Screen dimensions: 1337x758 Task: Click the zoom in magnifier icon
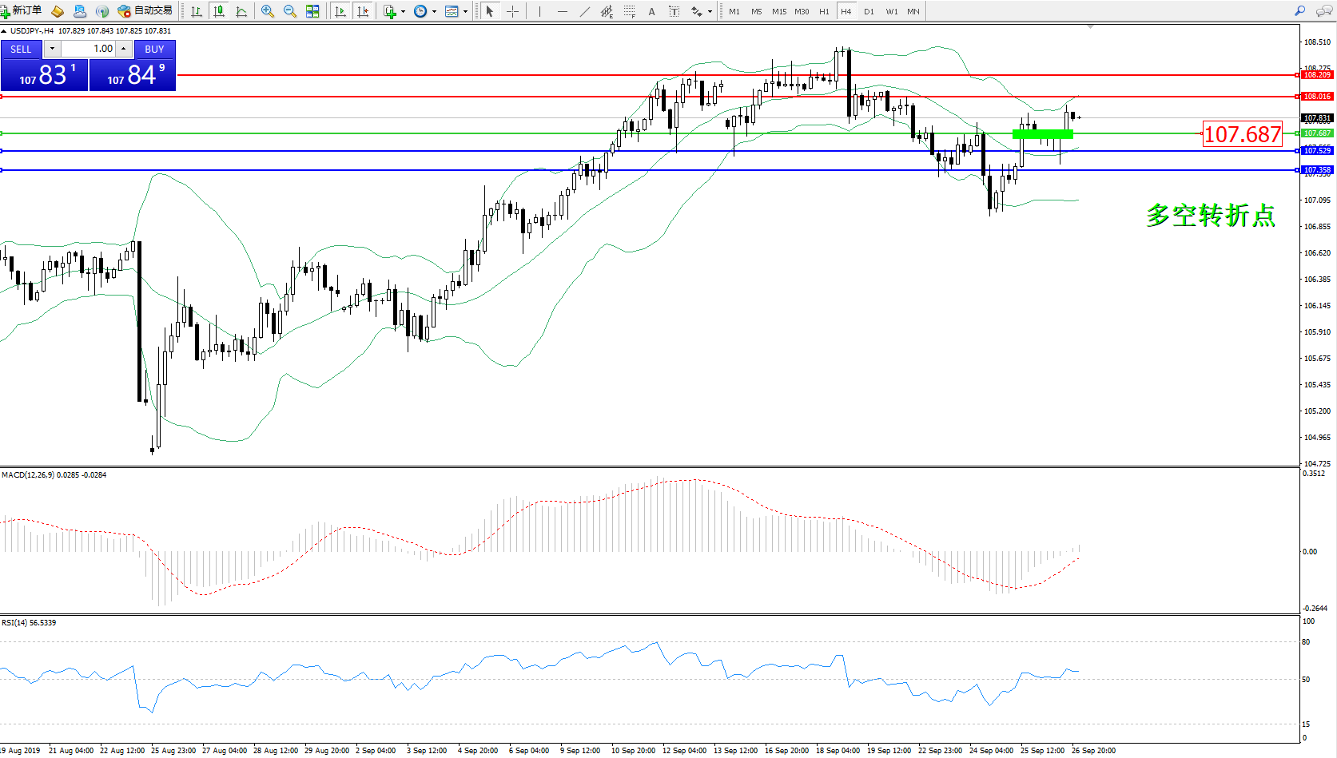(x=267, y=11)
